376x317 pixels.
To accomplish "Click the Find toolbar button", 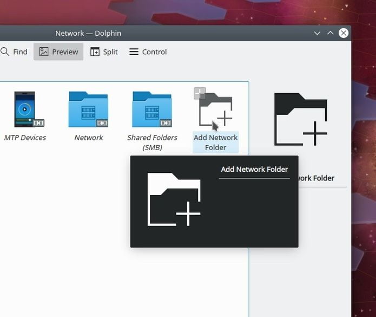I will [x=14, y=51].
